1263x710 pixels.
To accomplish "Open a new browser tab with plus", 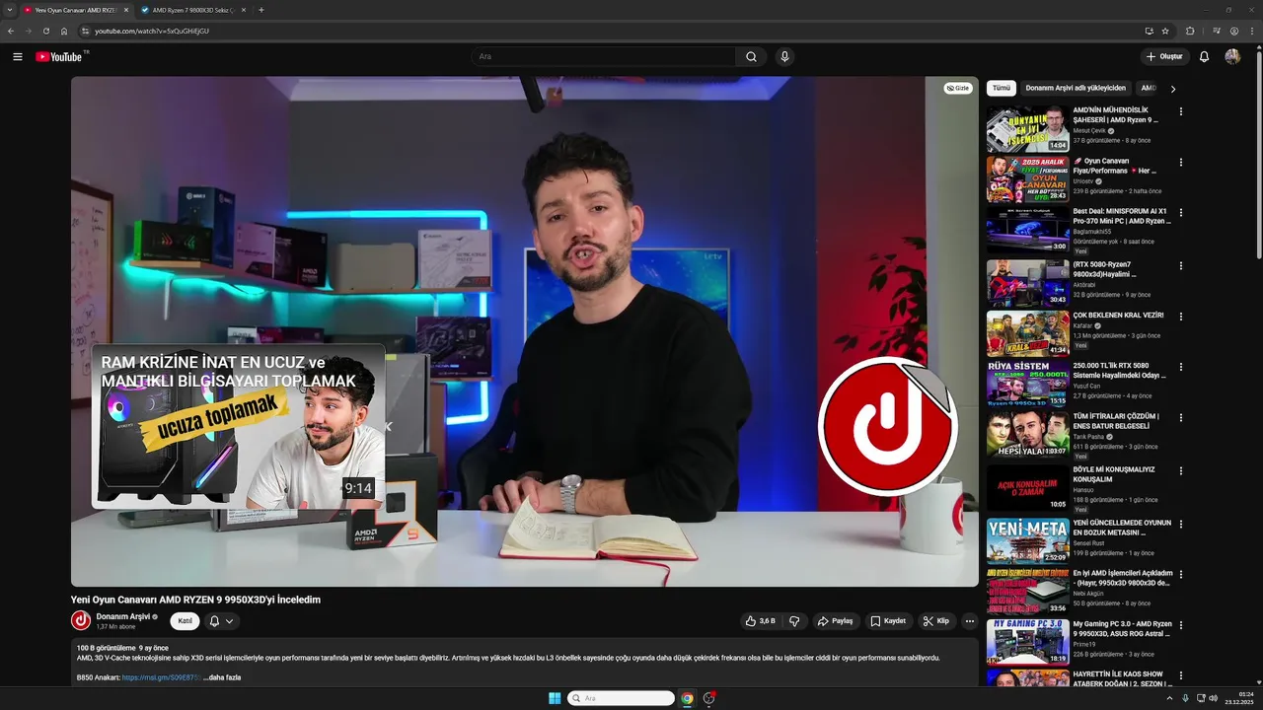I will click(x=260, y=10).
